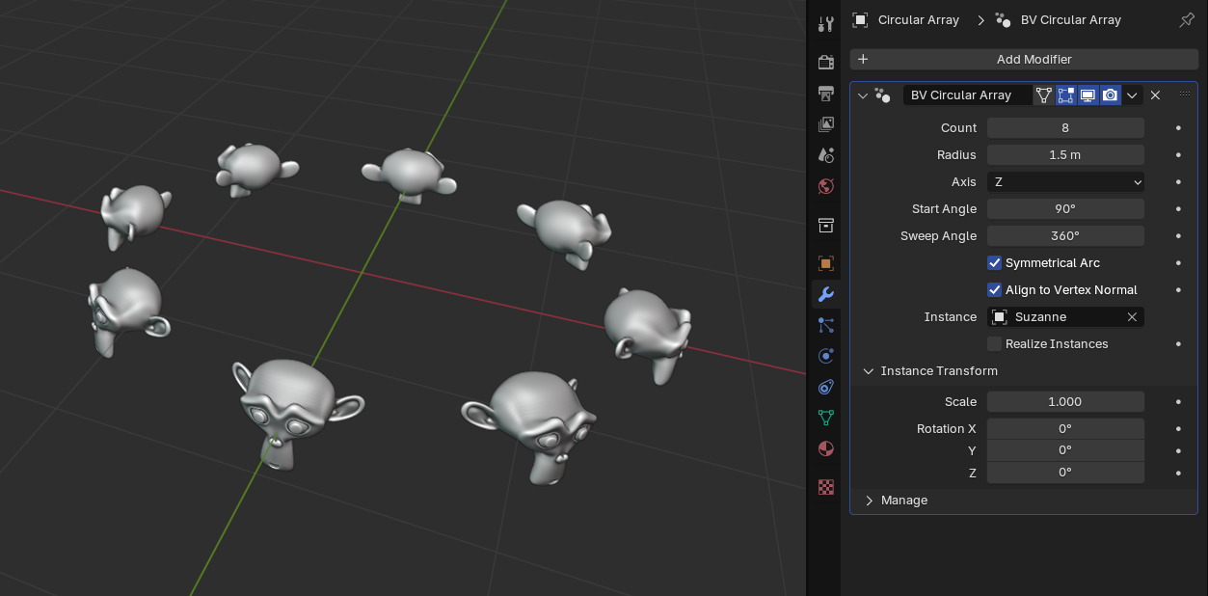Click the animate dot beside Axis
1208x596 pixels.
[x=1178, y=181]
